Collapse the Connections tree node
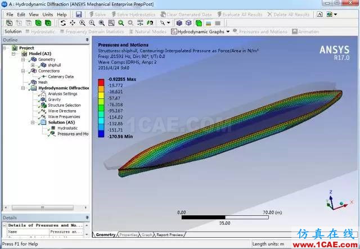The image size is (360, 249). tap(23, 71)
